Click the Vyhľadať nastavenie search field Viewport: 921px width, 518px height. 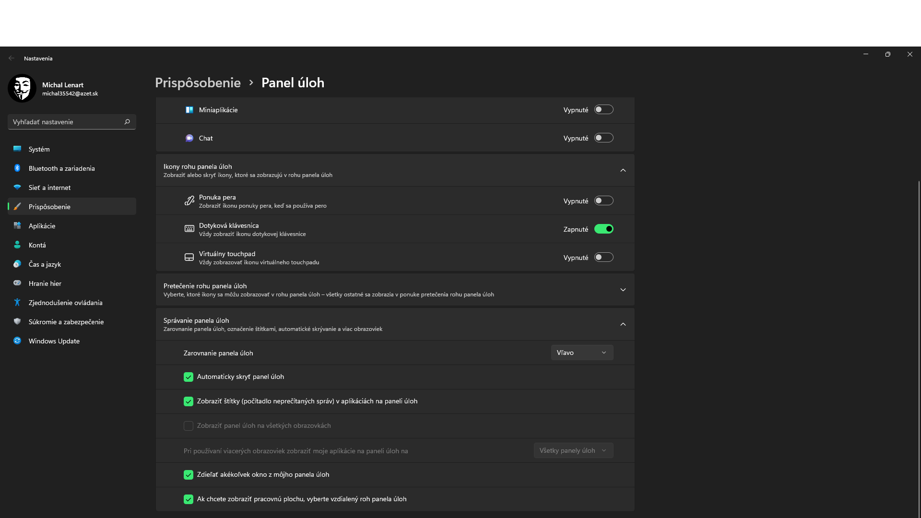point(65,122)
